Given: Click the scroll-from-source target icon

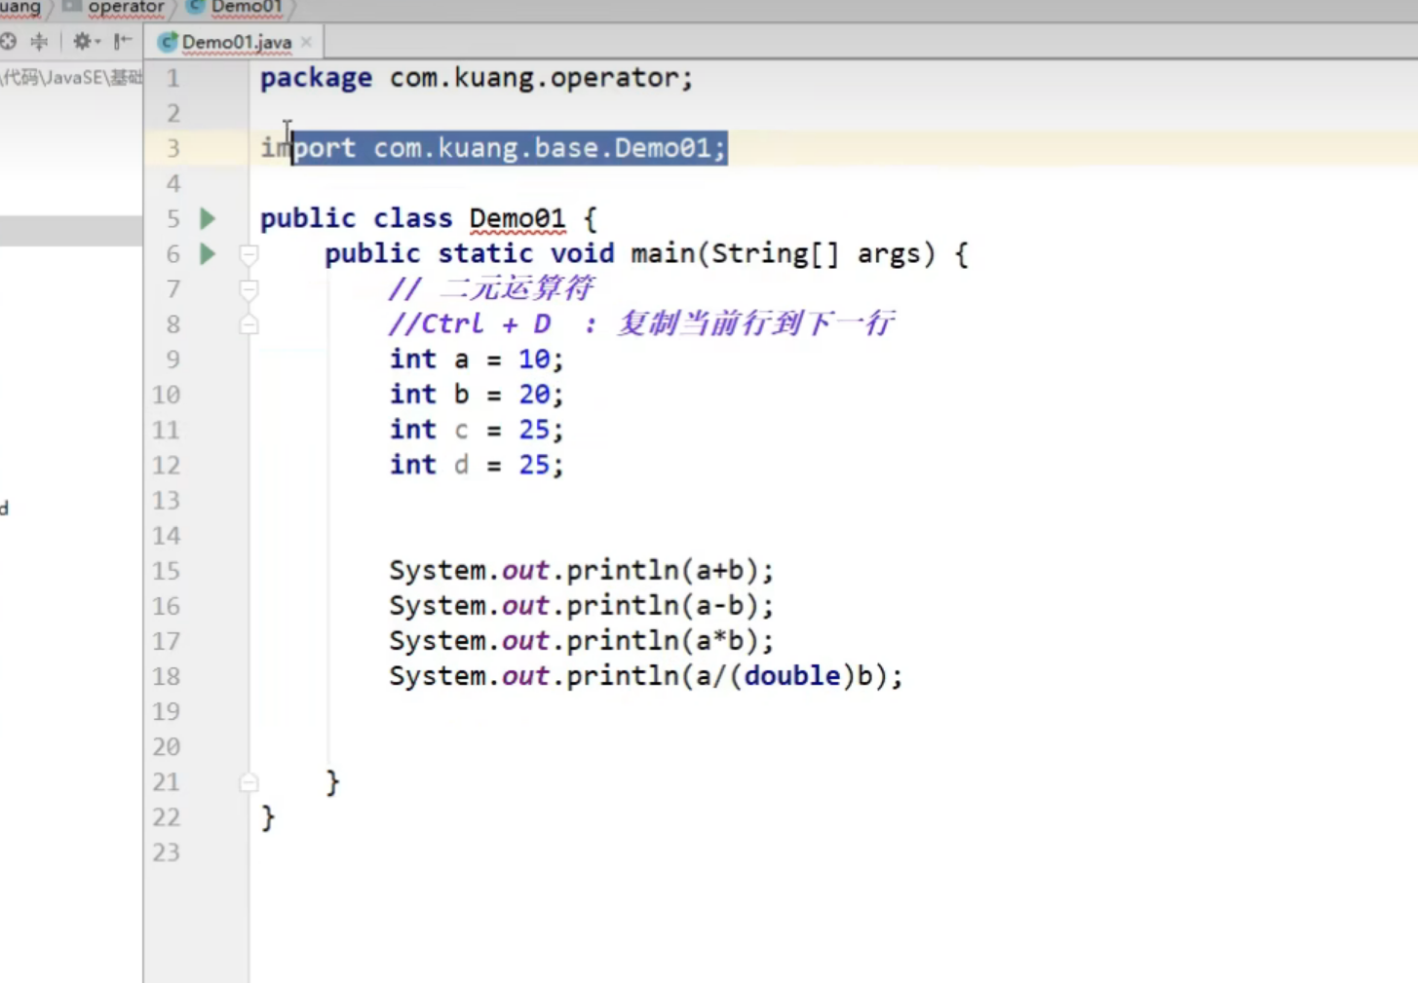Looking at the screenshot, I should (8, 41).
